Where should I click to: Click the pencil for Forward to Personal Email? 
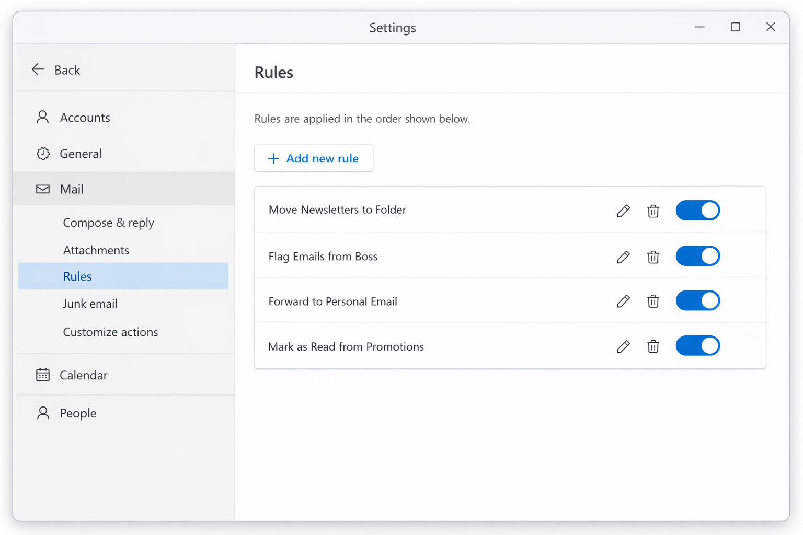click(x=623, y=301)
